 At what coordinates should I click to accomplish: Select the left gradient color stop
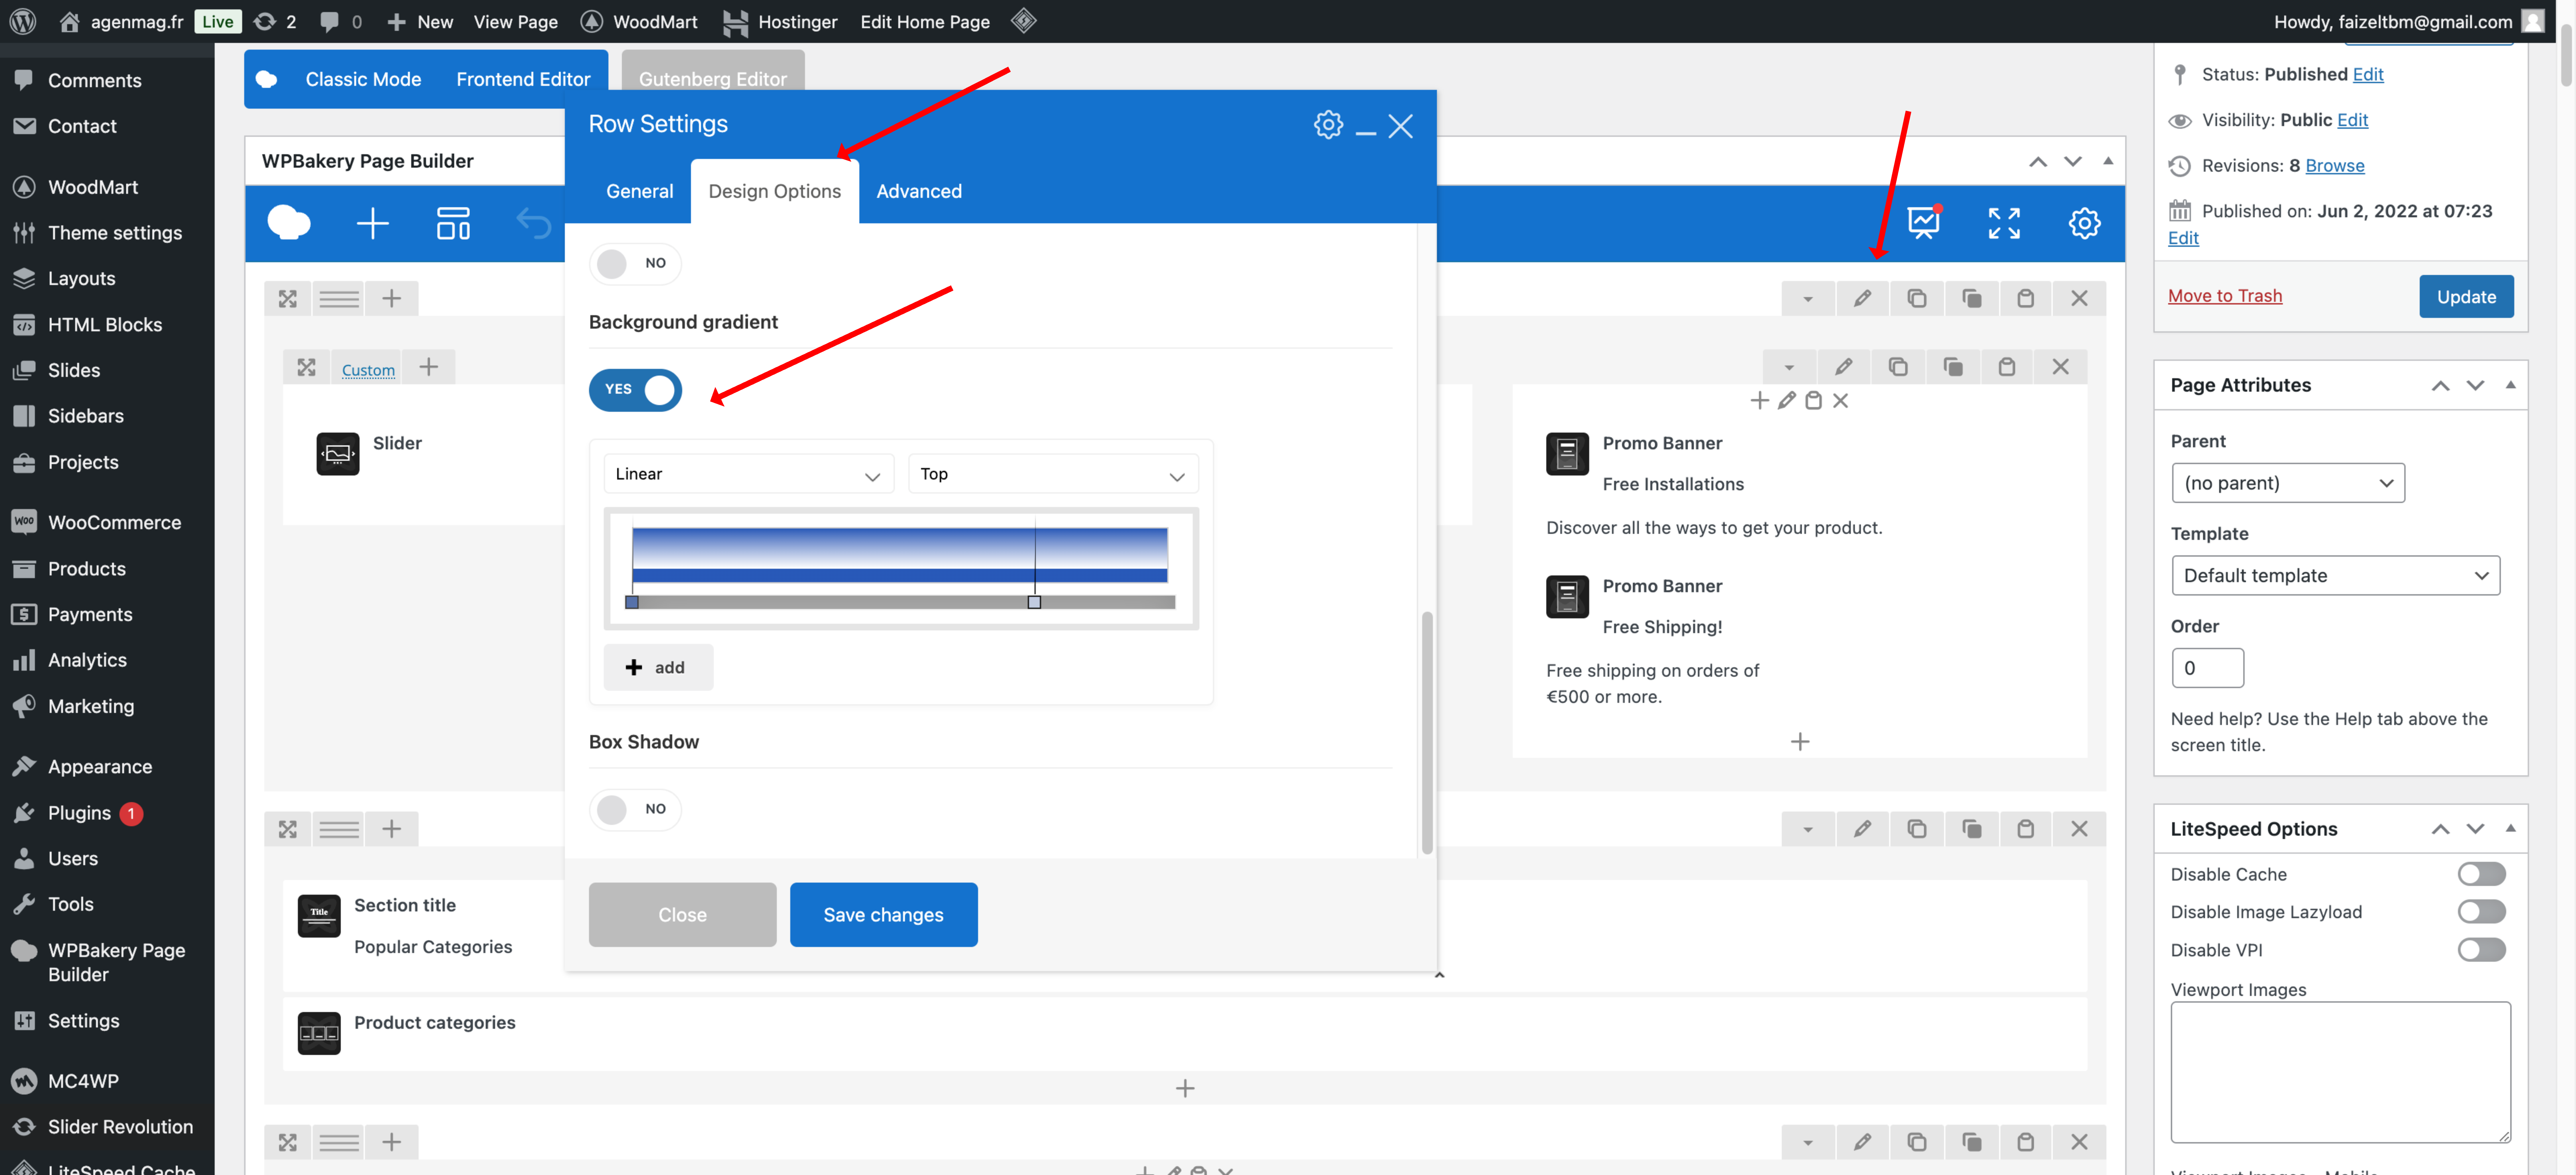tap(632, 602)
